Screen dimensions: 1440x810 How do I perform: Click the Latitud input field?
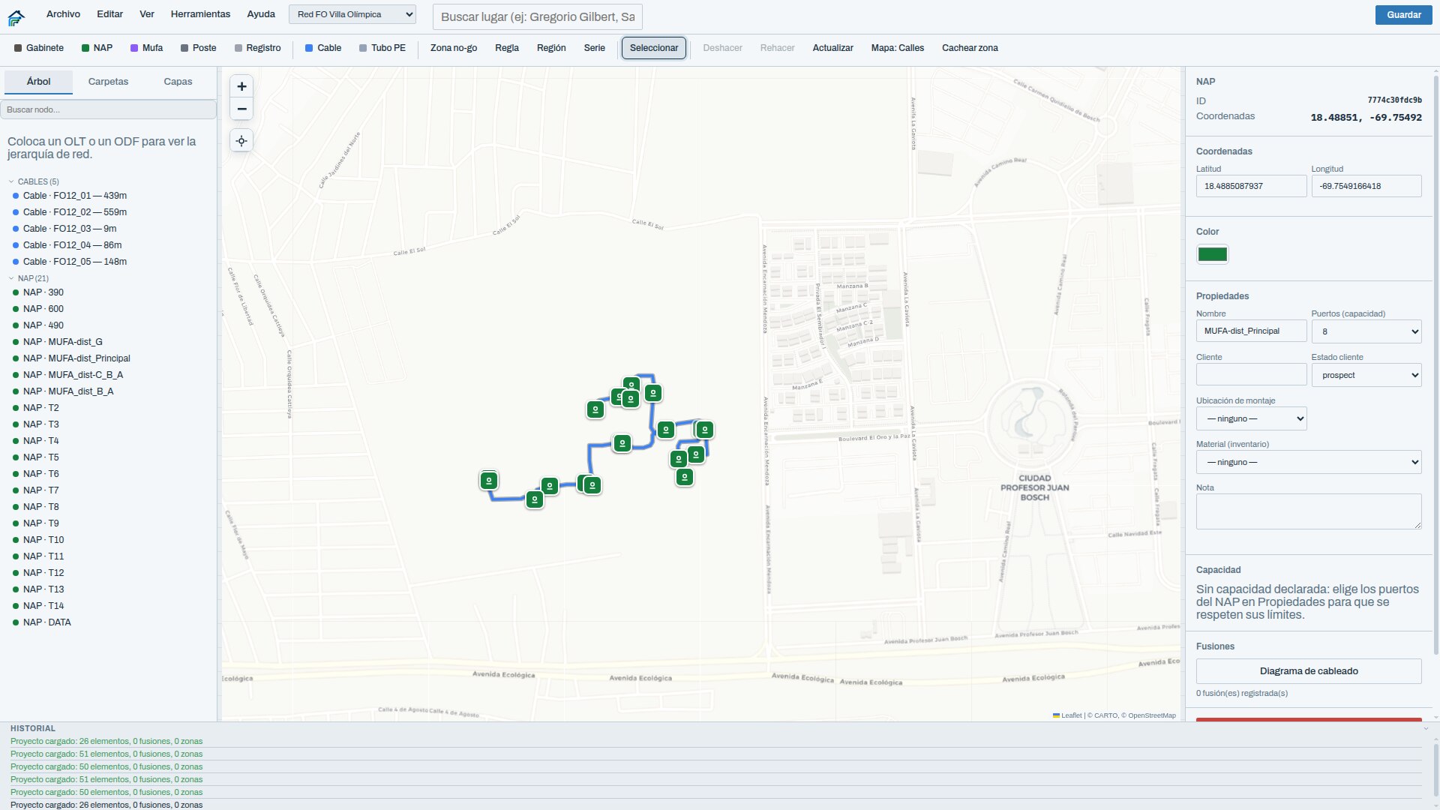click(1251, 186)
